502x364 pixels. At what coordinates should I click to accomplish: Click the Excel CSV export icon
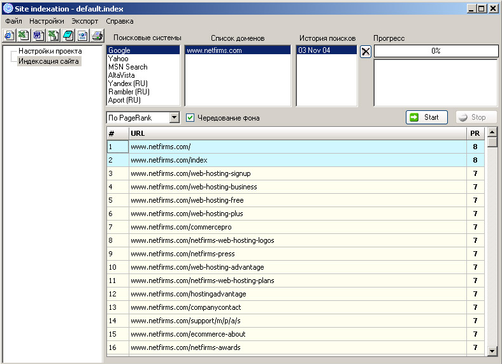click(x=53, y=36)
